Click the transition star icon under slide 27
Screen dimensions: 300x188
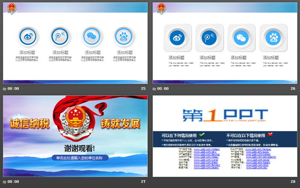(x=5, y=182)
